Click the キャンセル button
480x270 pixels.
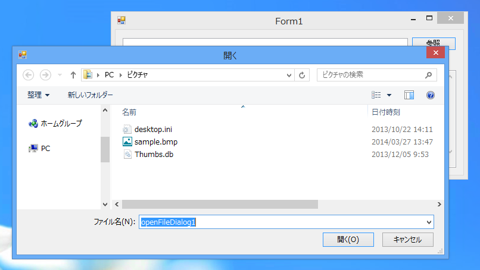tap(407, 240)
